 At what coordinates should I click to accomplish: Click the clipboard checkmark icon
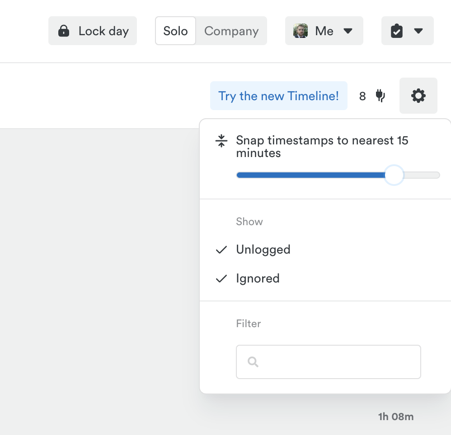click(397, 31)
